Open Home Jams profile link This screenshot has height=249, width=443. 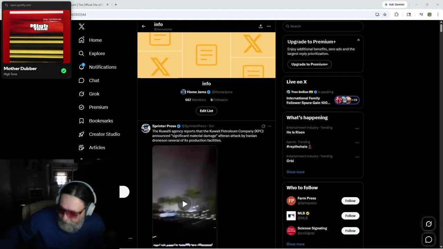pyautogui.click(x=196, y=92)
